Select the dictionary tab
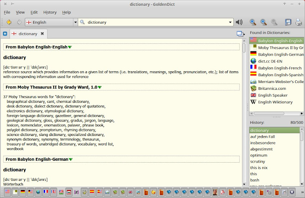 point(28,34)
